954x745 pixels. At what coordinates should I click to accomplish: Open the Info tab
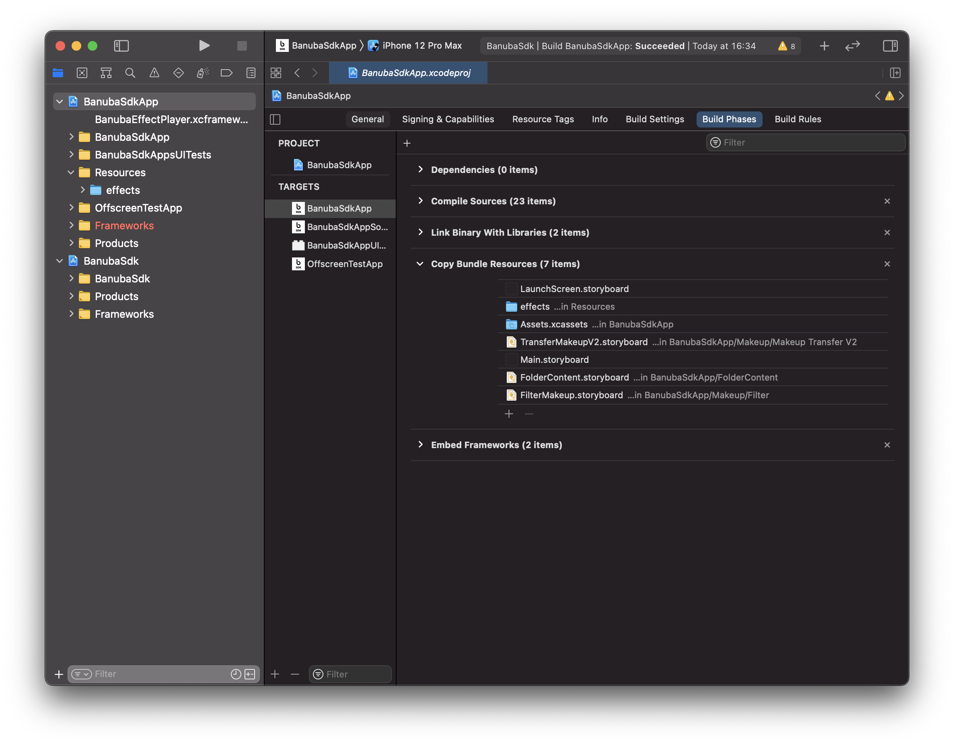click(x=599, y=119)
